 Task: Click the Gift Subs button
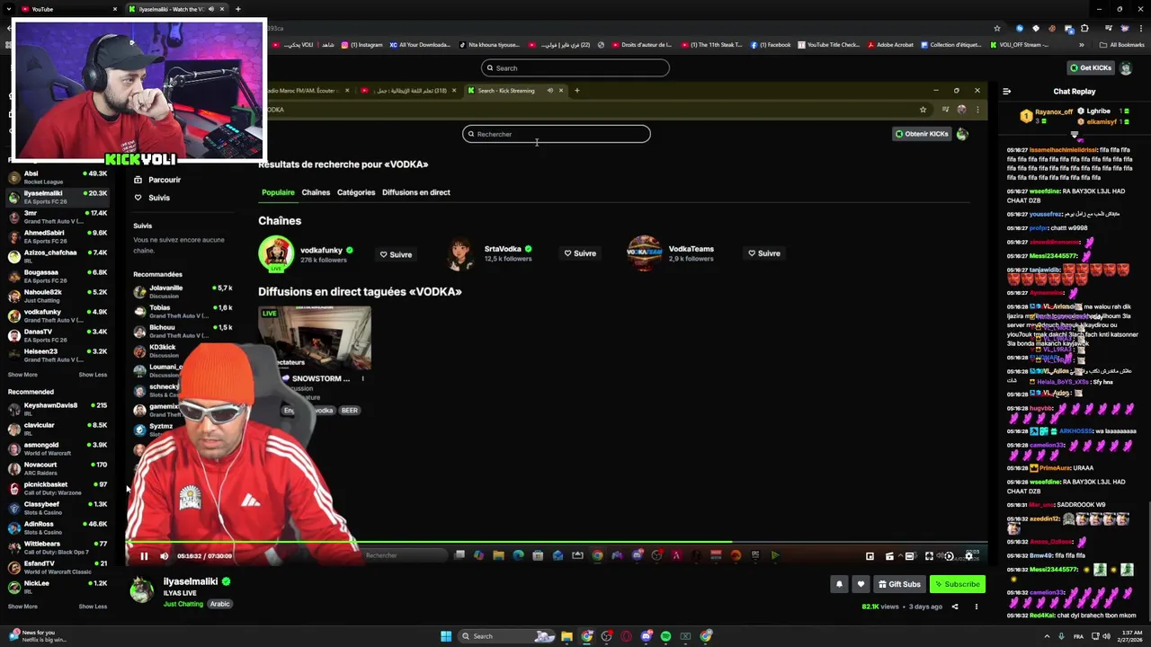click(x=899, y=584)
